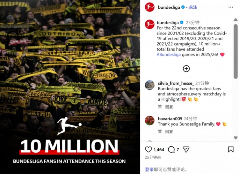Screen dimensions: 239x174
Task: Open the three-dot more options menu
Action: 231,7
